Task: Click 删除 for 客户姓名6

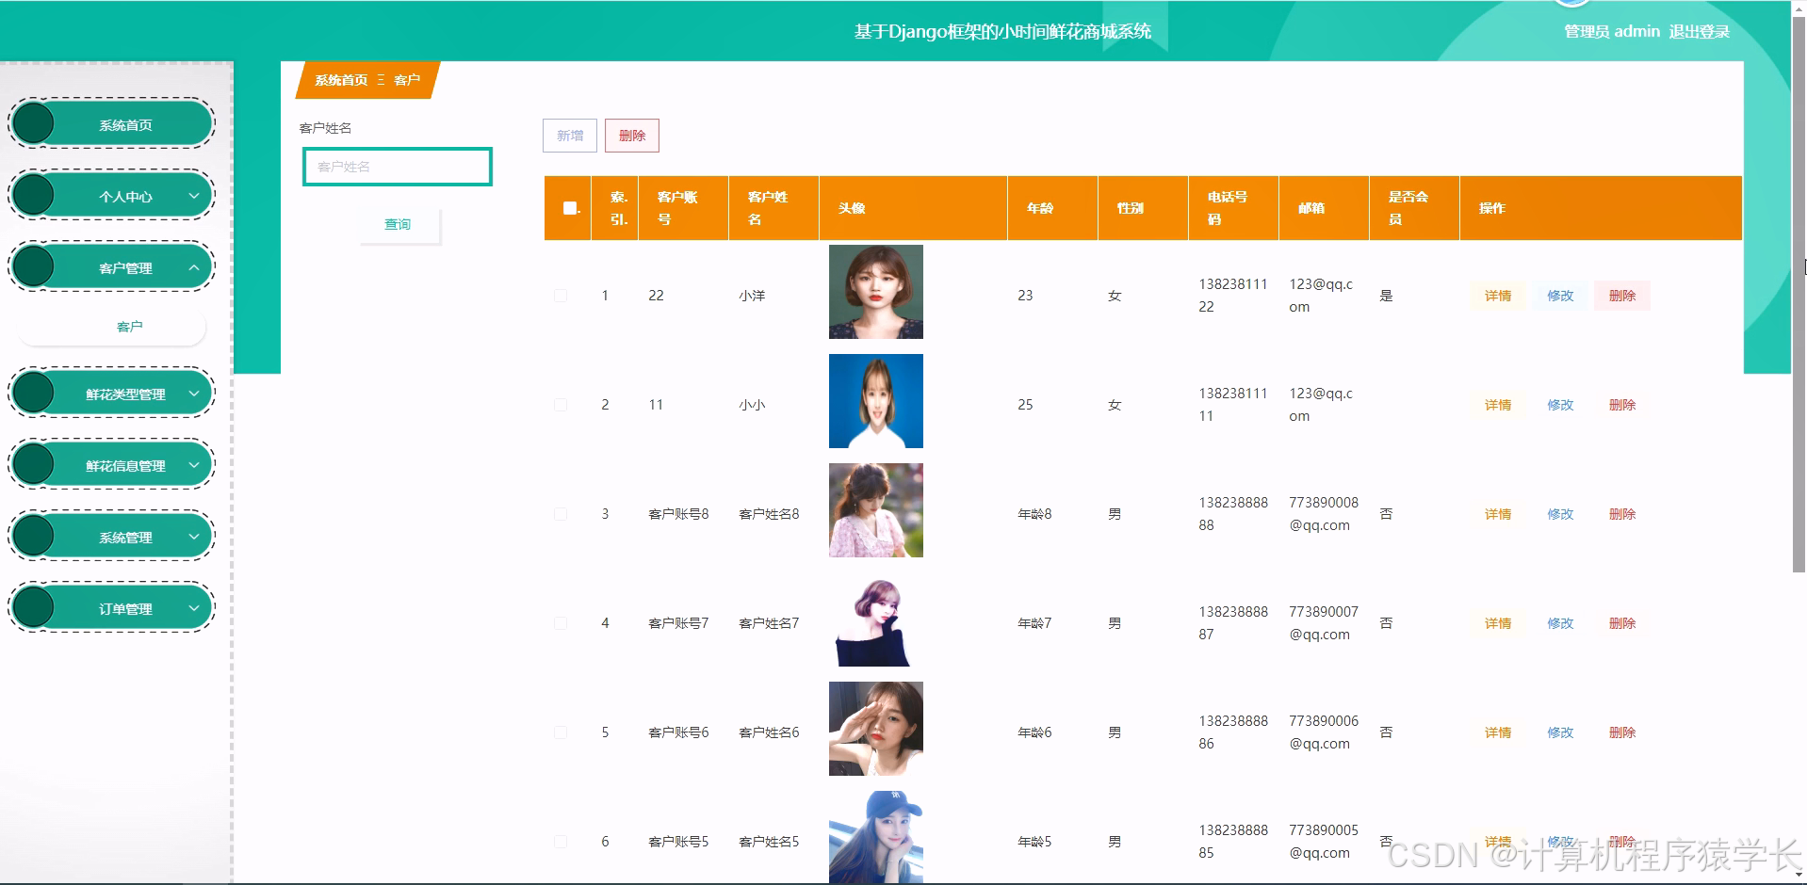Action: [1622, 732]
